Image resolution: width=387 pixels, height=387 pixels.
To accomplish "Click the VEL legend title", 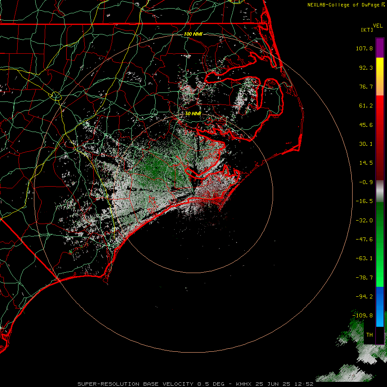I will pos(378,26).
